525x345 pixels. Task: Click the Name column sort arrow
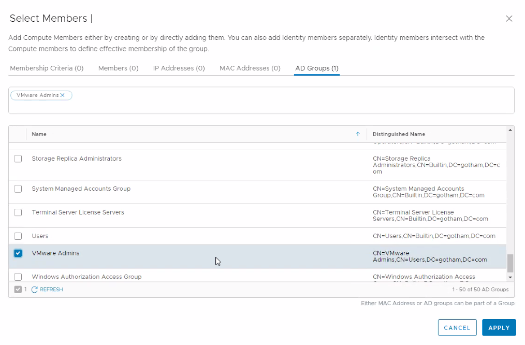click(357, 134)
